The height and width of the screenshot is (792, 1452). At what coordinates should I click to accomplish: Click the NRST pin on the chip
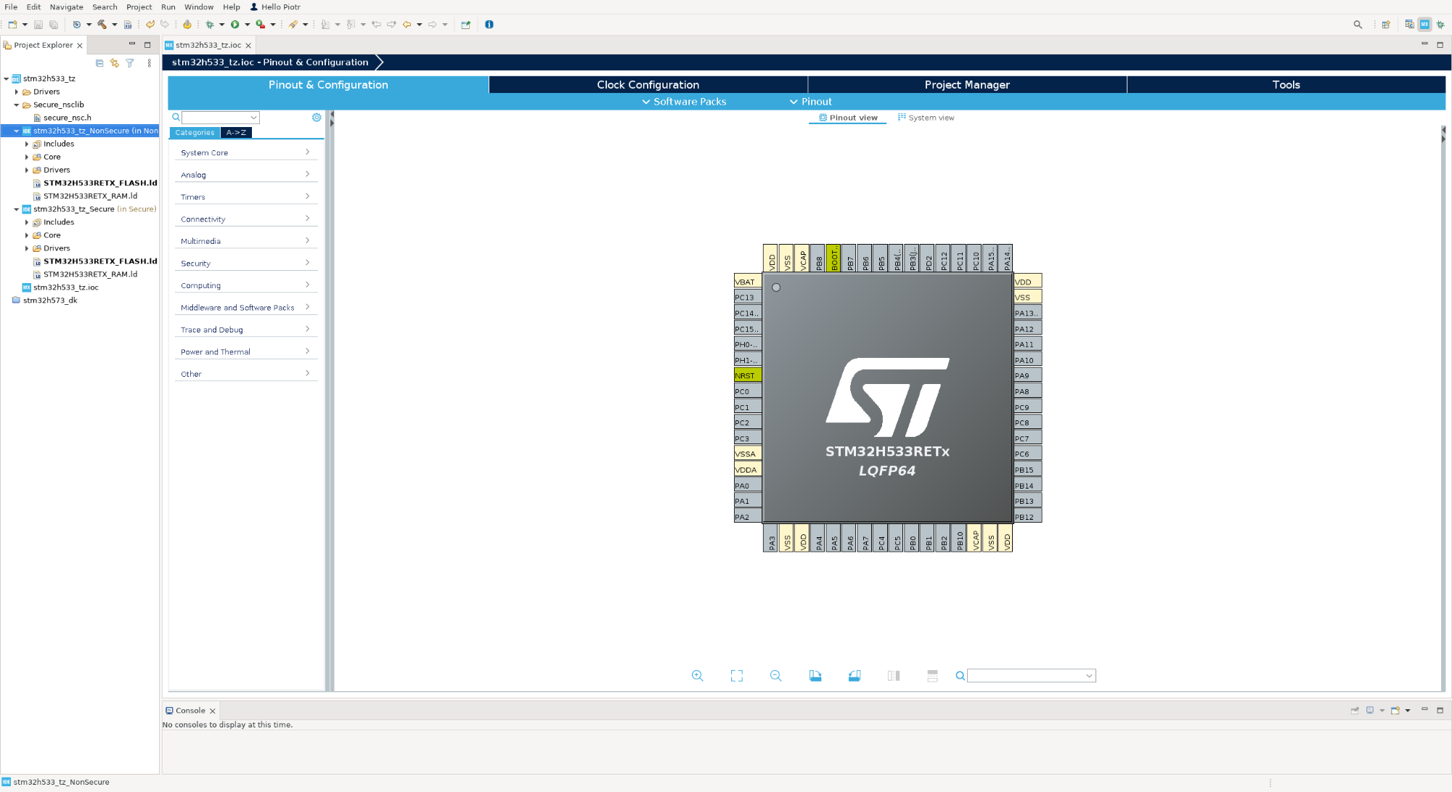[x=748, y=375]
